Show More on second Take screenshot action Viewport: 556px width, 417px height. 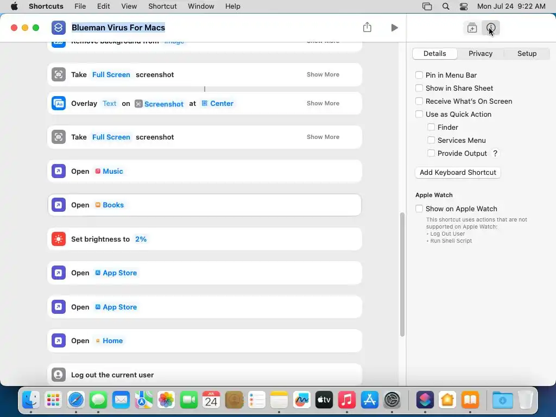pyautogui.click(x=323, y=137)
